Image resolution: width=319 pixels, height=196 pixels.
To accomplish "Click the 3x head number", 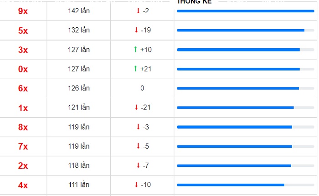I will [x=23, y=50].
